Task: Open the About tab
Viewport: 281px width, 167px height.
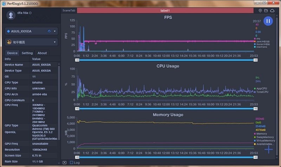Action: tap(42, 53)
